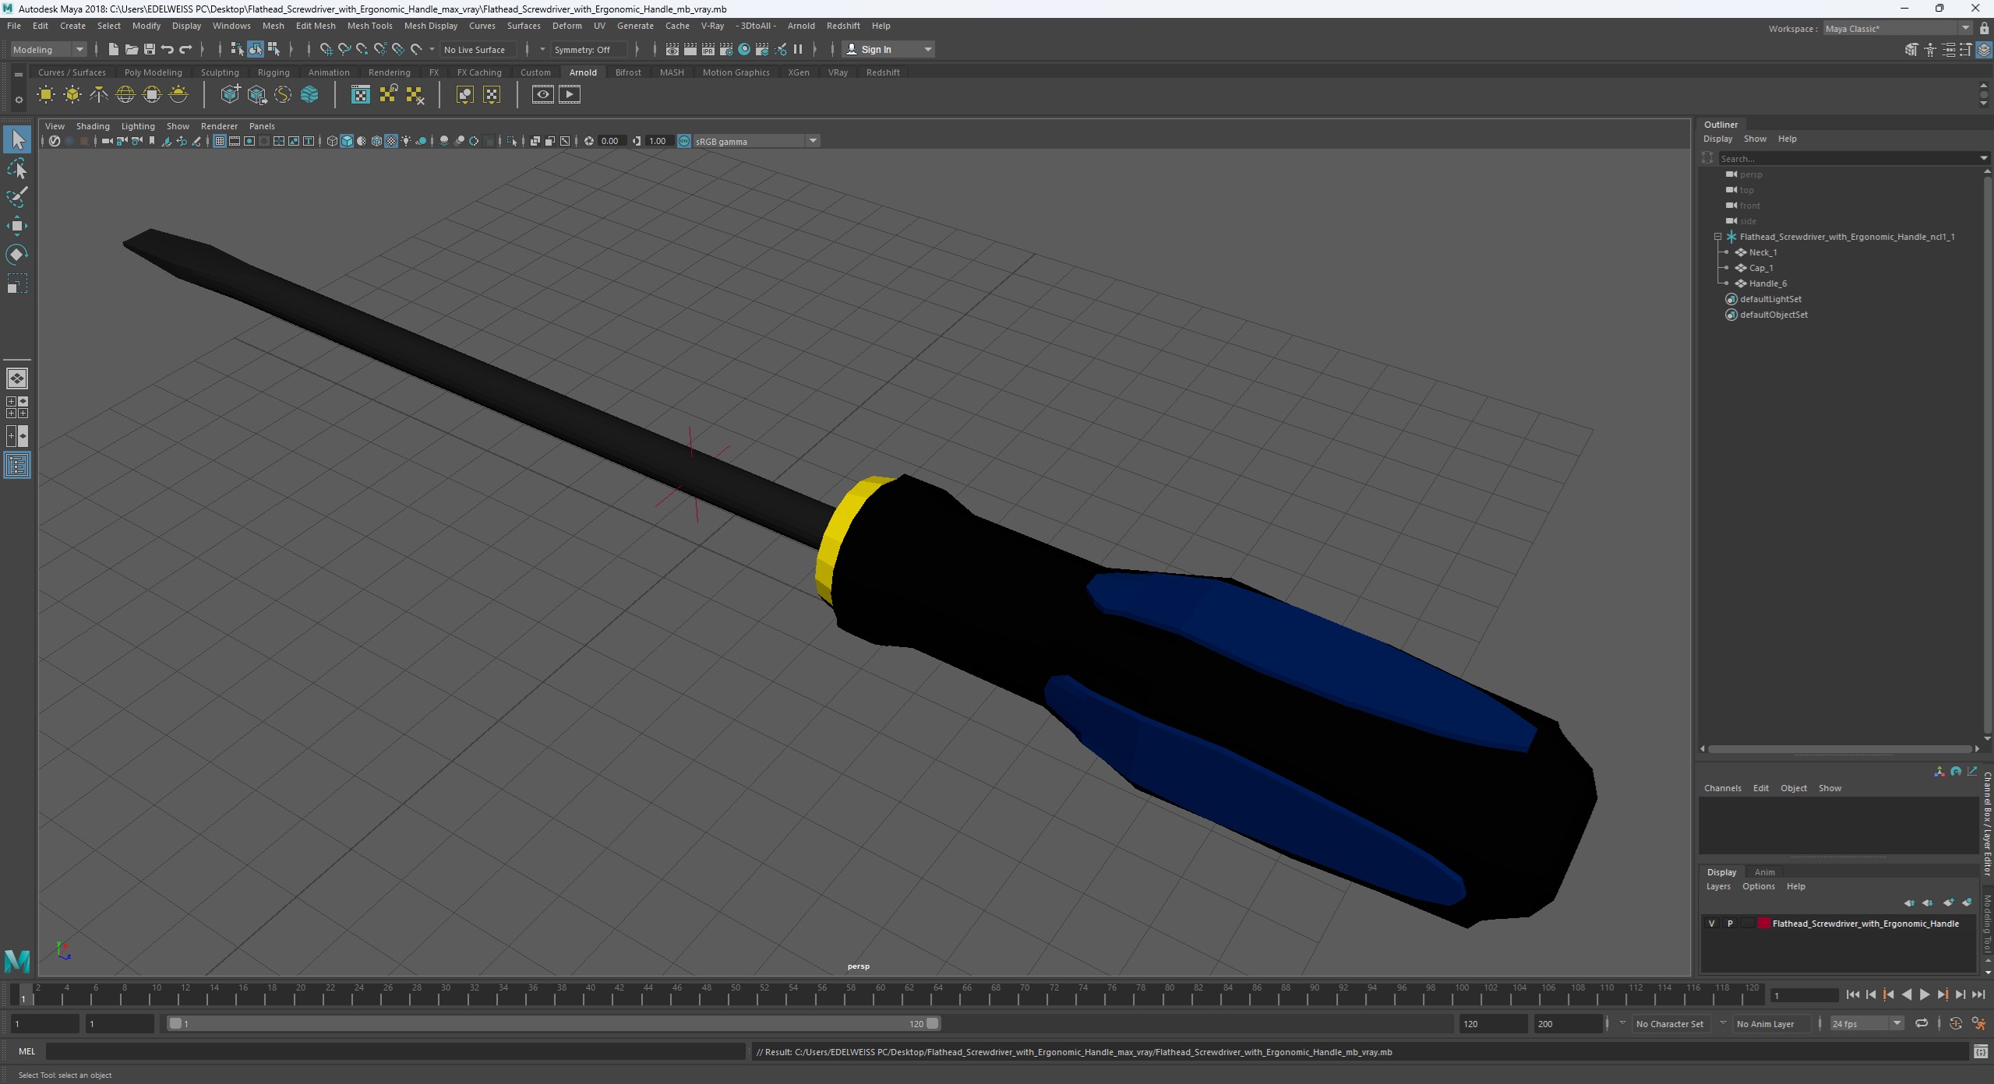Start Arnold render play icon
The height and width of the screenshot is (1084, 1994).
tap(570, 95)
